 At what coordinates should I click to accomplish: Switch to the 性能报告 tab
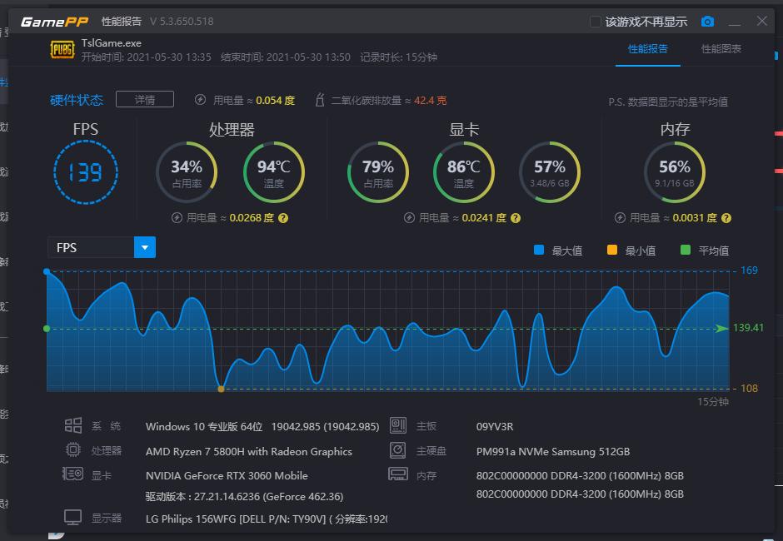point(648,49)
